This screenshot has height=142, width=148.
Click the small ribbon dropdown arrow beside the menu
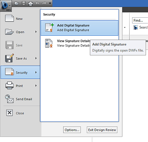[x=125, y=27]
